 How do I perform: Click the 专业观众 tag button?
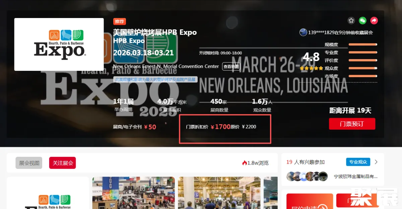pyautogui.click(x=358, y=162)
